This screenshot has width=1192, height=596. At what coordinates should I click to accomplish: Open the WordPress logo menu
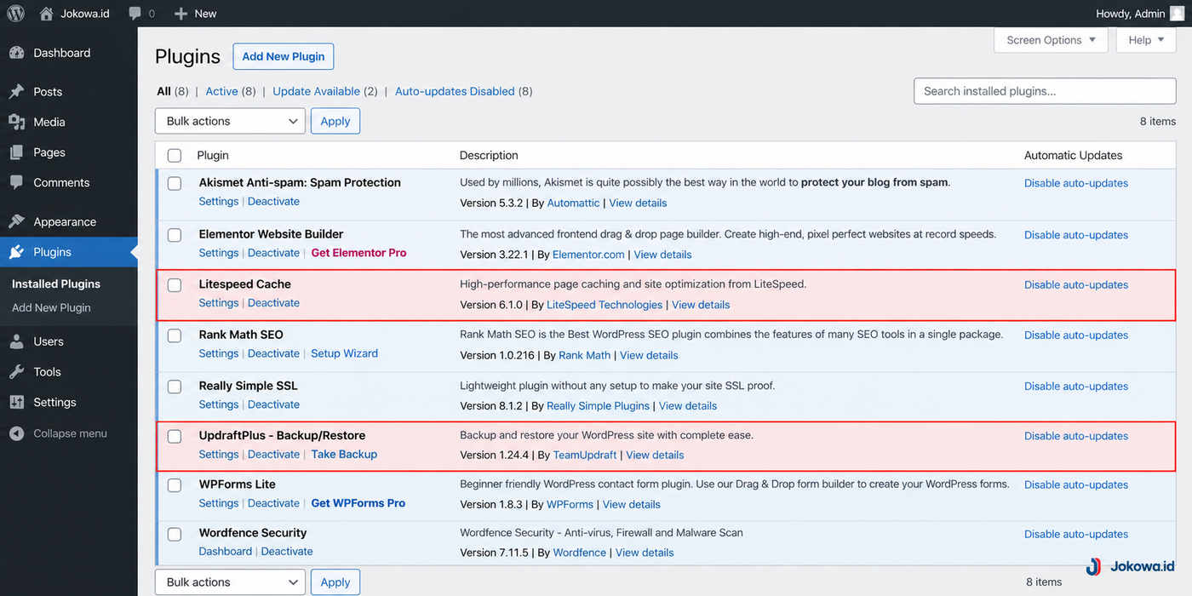[16, 14]
